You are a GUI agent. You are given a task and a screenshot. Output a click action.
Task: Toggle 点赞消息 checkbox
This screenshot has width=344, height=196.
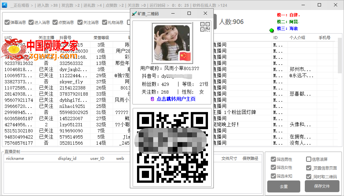coord(55,22)
